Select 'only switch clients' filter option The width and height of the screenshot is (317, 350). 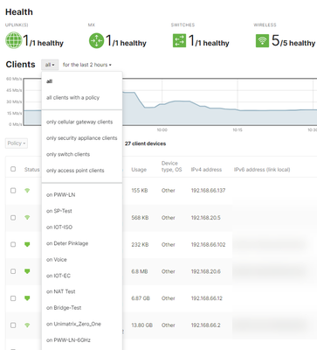tap(68, 154)
